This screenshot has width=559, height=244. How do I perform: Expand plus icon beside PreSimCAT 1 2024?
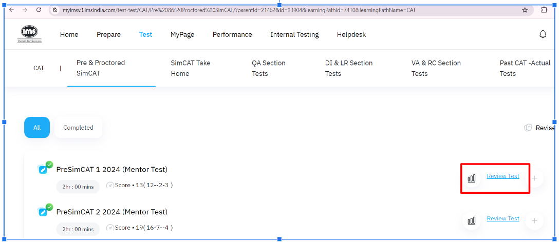(x=534, y=178)
